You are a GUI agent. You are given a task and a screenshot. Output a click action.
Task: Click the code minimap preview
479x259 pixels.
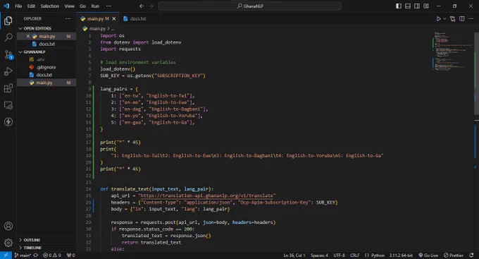point(453,52)
